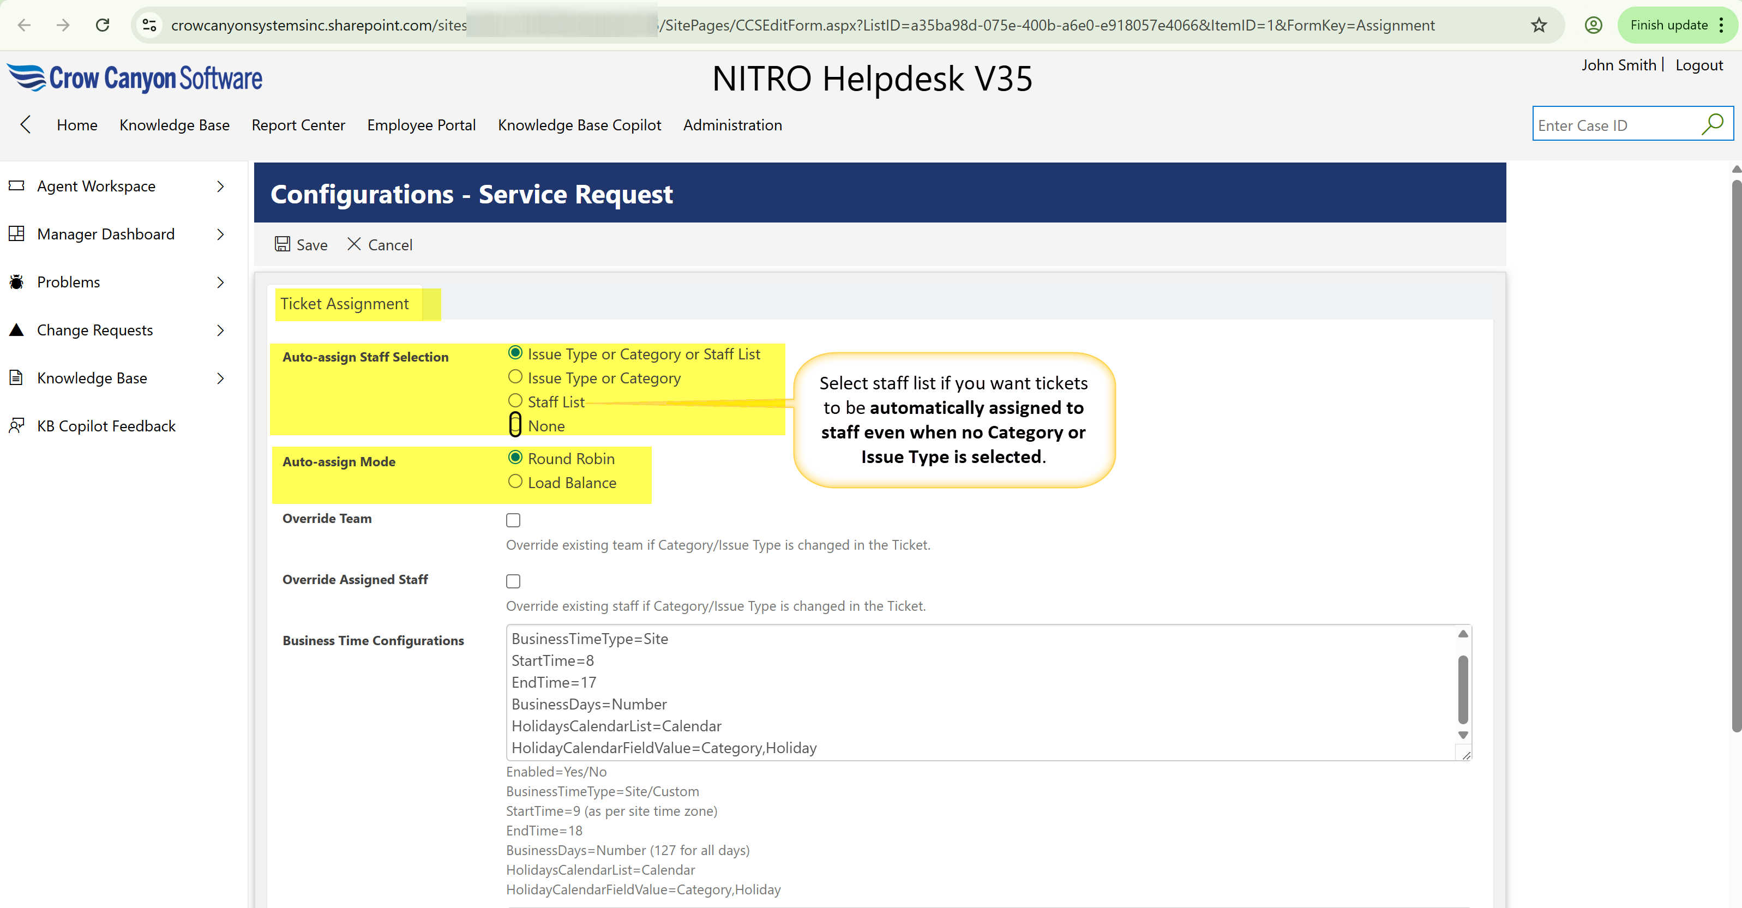Click the Logout link
1742x908 pixels.
tap(1699, 65)
